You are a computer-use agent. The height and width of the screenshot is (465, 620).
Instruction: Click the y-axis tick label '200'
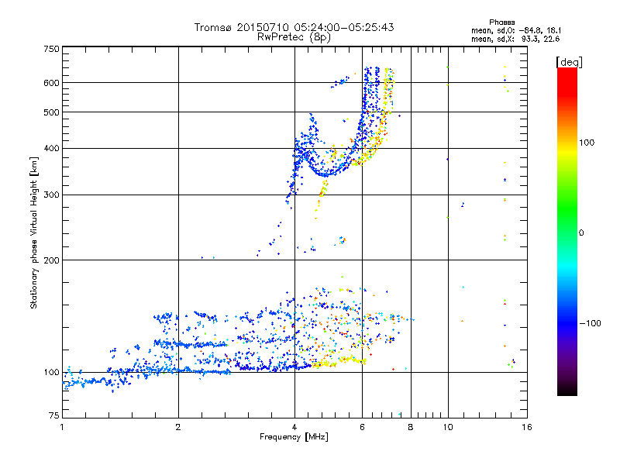51,260
